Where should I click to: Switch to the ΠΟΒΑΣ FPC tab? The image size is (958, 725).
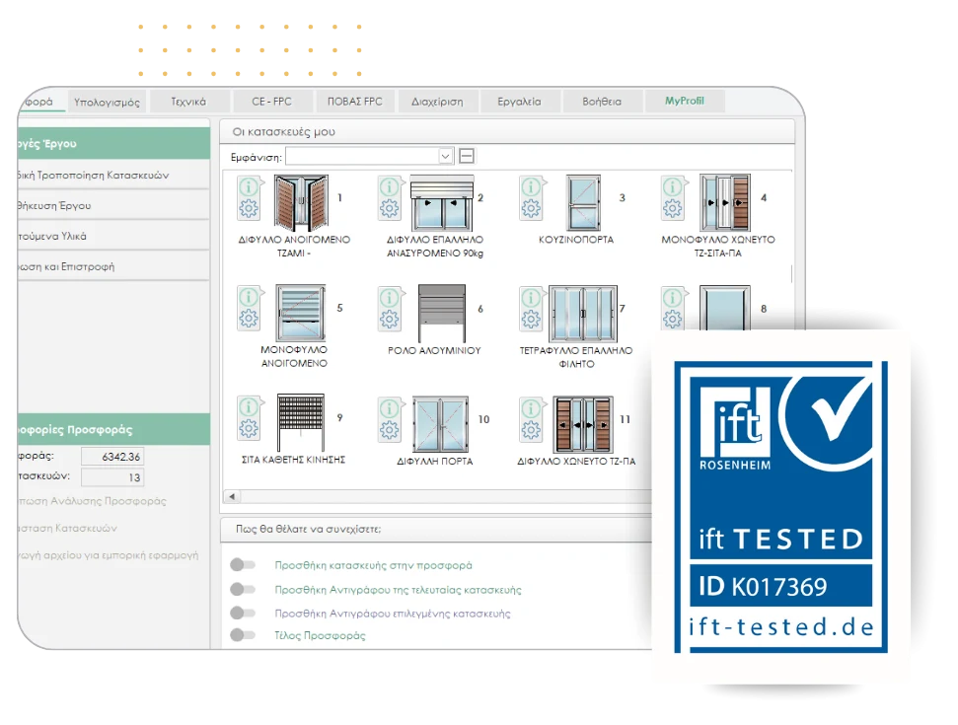pyautogui.click(x=355, y=102)
